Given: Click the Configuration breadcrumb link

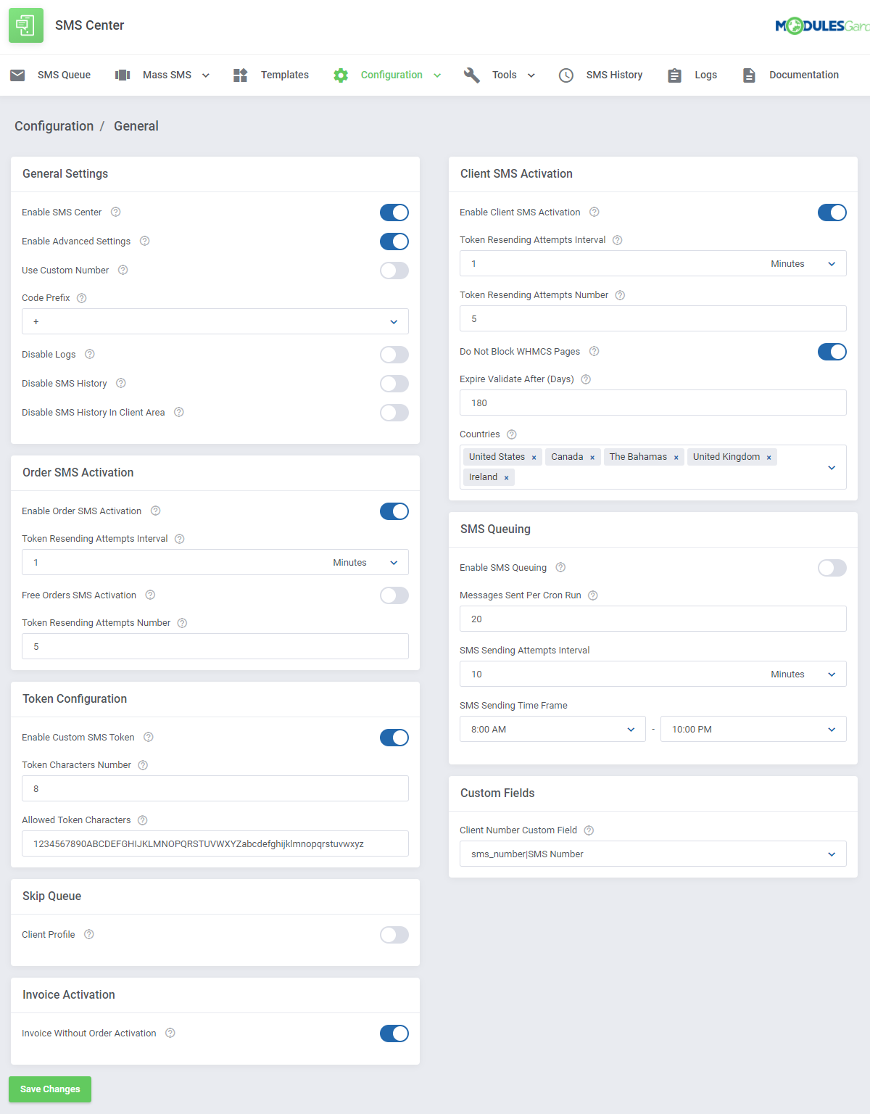Looking at the screenshot, I should [54, 126].
